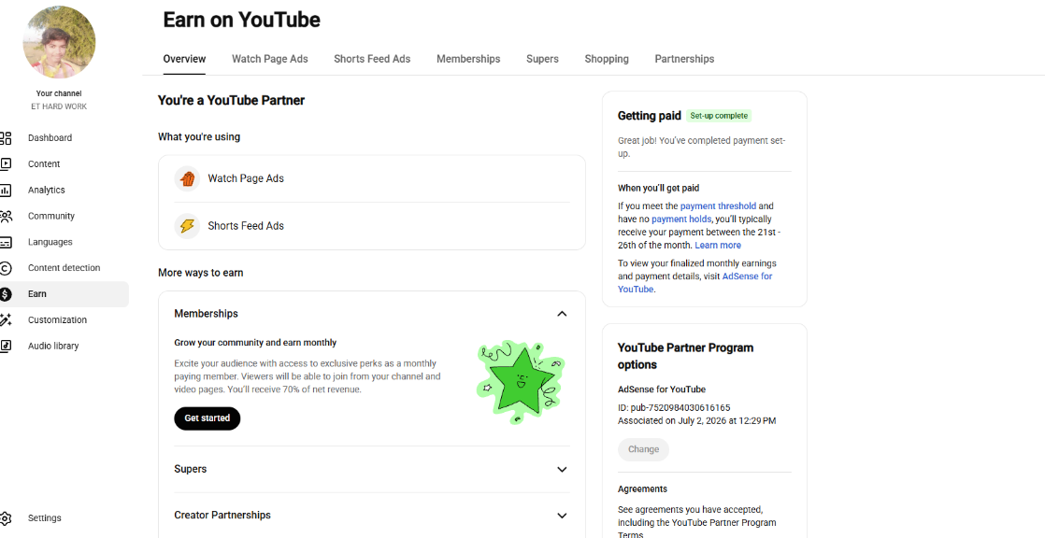Image resolution: width=1045 pixels, height=538 pixels.
Task: Click the channel profile picture
Action: coord(59,43)
